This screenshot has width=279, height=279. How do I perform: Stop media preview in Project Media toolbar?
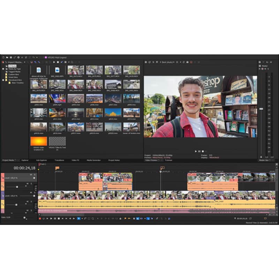pos(58,62)
